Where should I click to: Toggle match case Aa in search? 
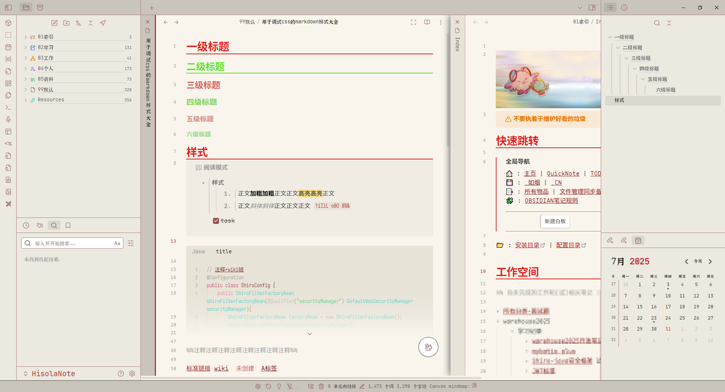(x=117, y=243)
